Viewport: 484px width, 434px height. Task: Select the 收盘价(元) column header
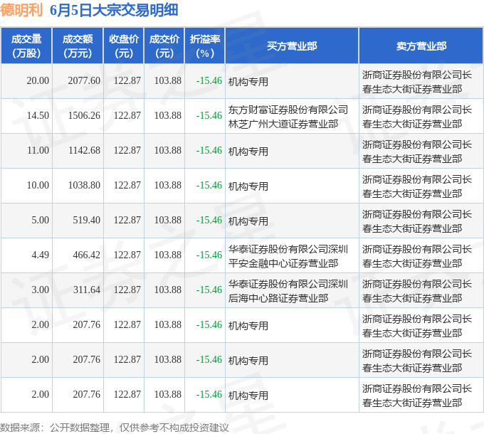[123, 46]
